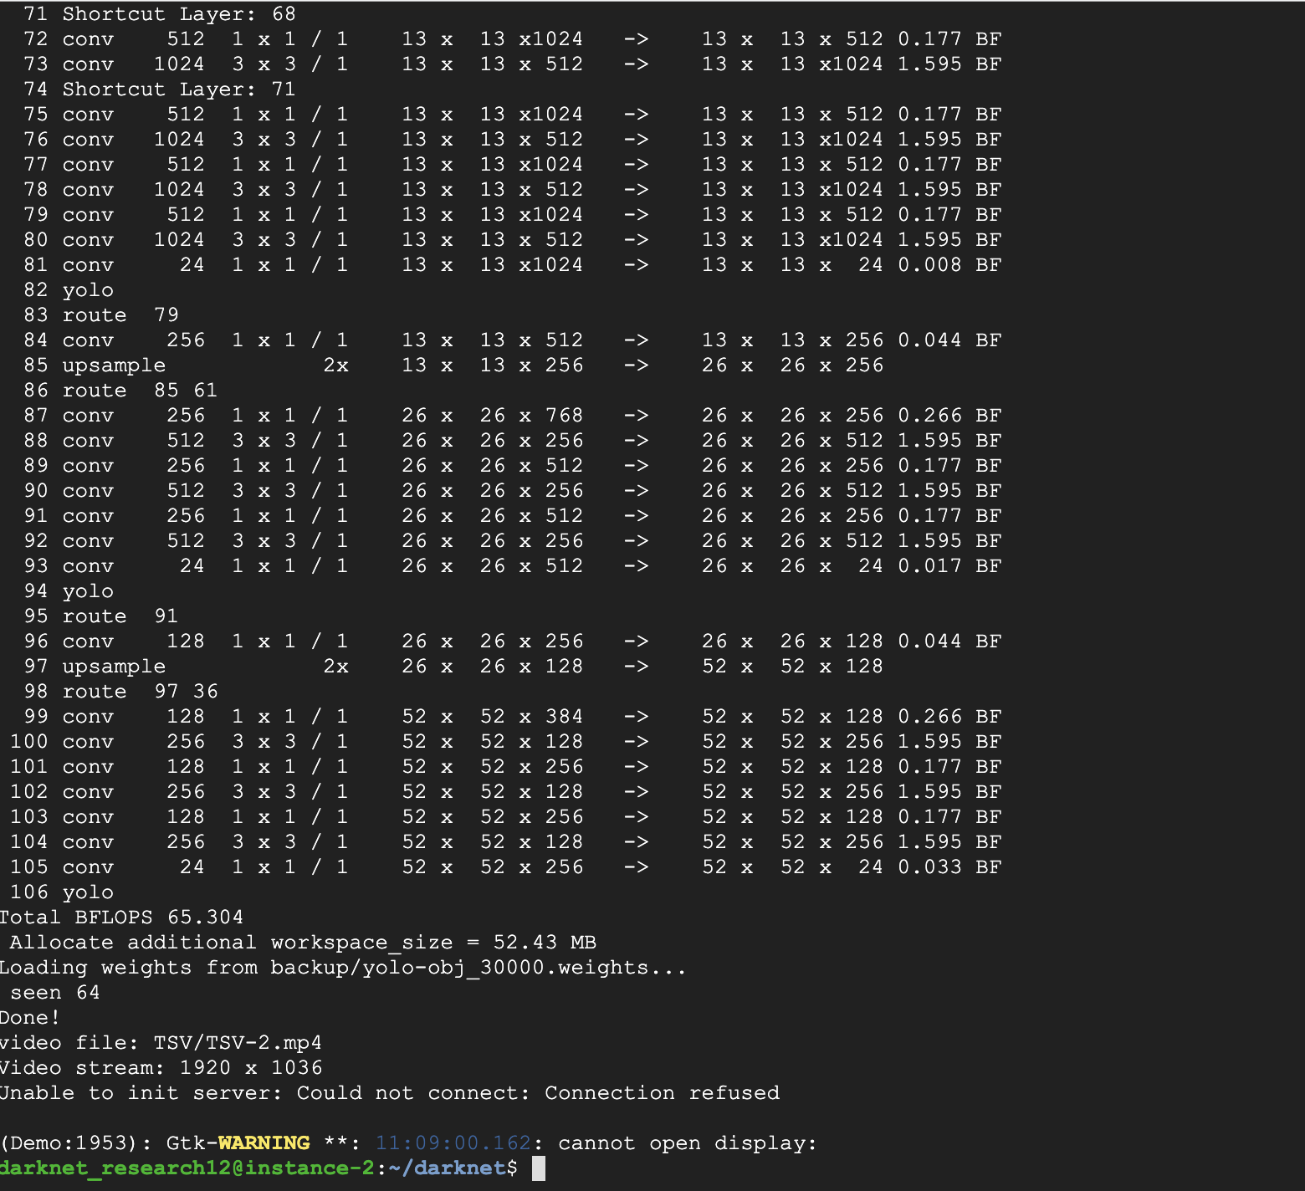
Task: Click the '97 upsample' row
Action: tap(453, 667)
